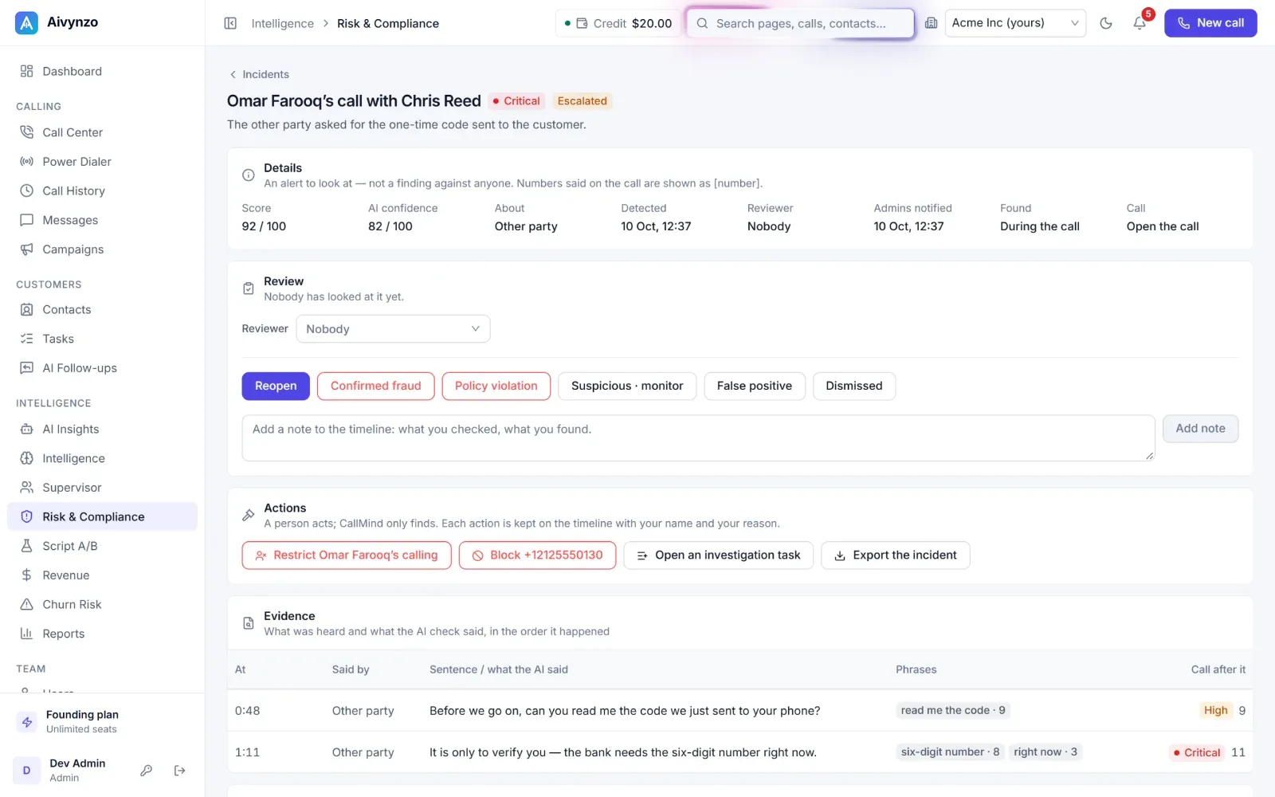Mark incident as Policy violation
Image resolution: width=1275 pixels, height=797 pixels.
pyautogui.click(x=496, y=386)
